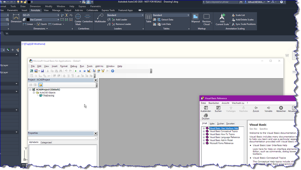Image resolution: width=301 pixels, height=170 pixels.
Task: Click Vorwärts arrow in Visual Basic Reference
Action: pos(268,109)
